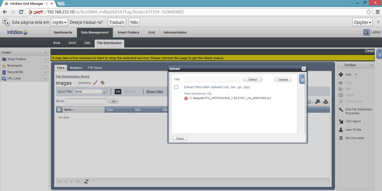This screenshot has width=382, height=191.
Task: Edit the images directory with the pencil icon
Action: pos(95,83)
